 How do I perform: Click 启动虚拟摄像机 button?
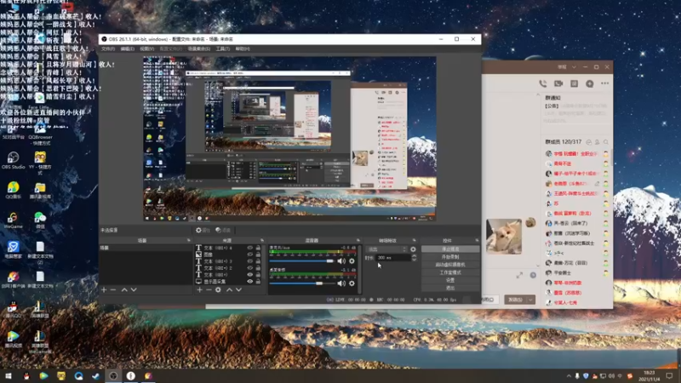tap(450, 265)
